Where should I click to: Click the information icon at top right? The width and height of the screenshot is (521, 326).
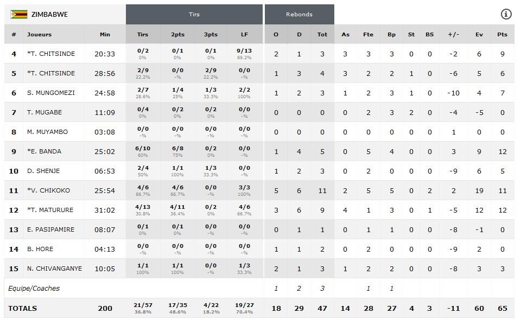point(506,14)
